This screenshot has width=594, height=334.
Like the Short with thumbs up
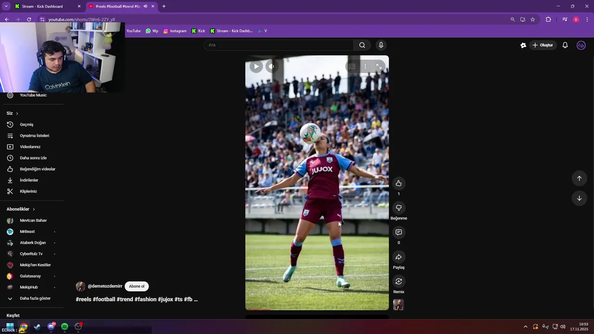(399, 183)
